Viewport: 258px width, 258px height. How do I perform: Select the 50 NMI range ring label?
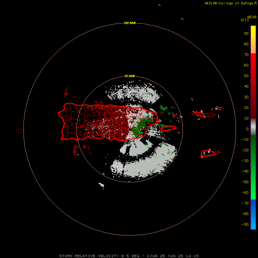[x=130, y=76]
